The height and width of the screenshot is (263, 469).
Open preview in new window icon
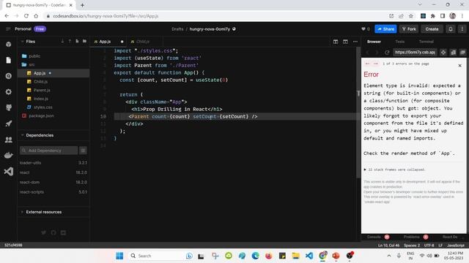pyautogui.click(x=454, y=53)
